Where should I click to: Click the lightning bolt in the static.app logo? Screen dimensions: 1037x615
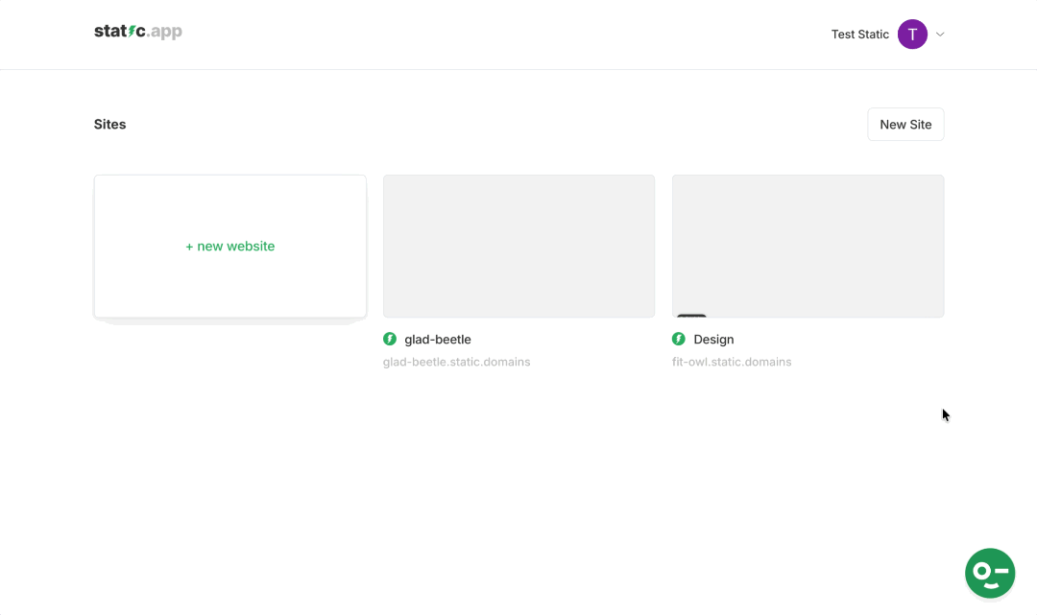coord(130,31)
